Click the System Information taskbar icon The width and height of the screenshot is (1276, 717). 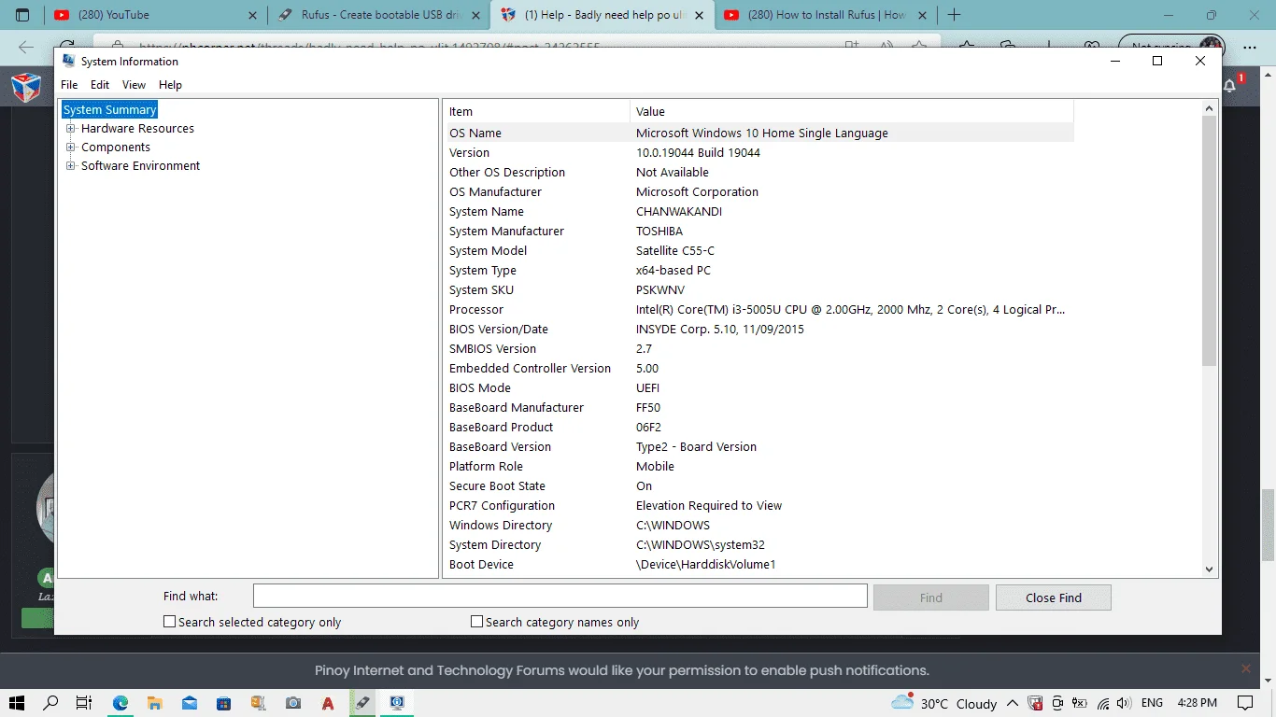(397, 703)
